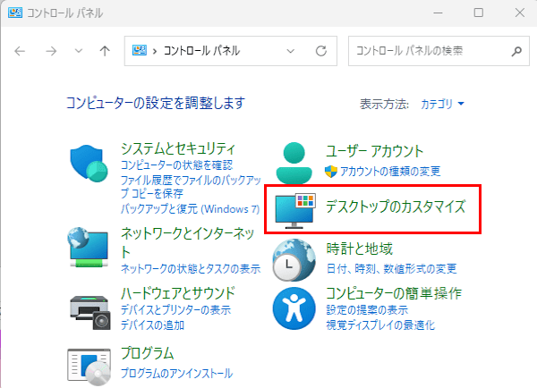This screenshot has width=537, height=388.
Task: Select デスクトップのカスタマイズ heading
Action: tap(396, 207)
